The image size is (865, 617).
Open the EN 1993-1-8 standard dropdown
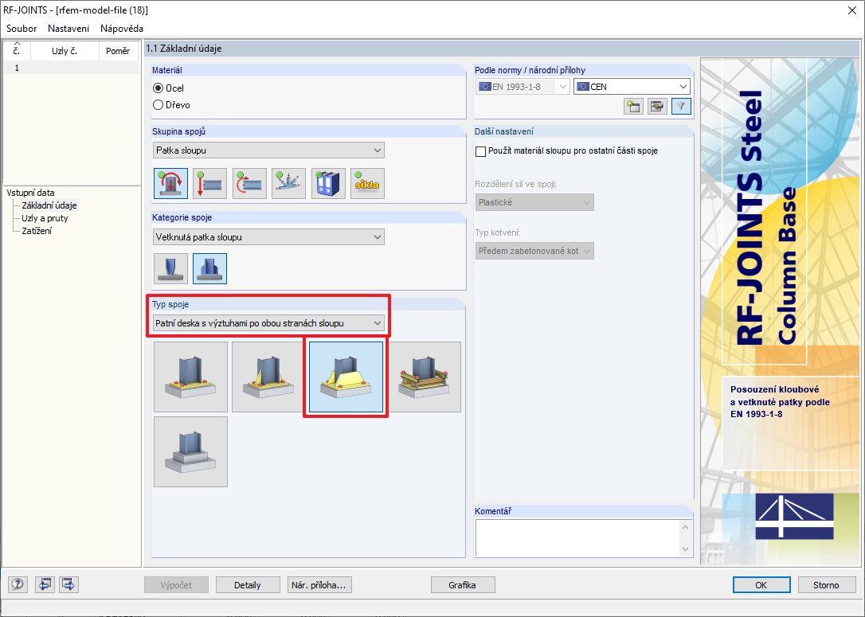point(523,87)
